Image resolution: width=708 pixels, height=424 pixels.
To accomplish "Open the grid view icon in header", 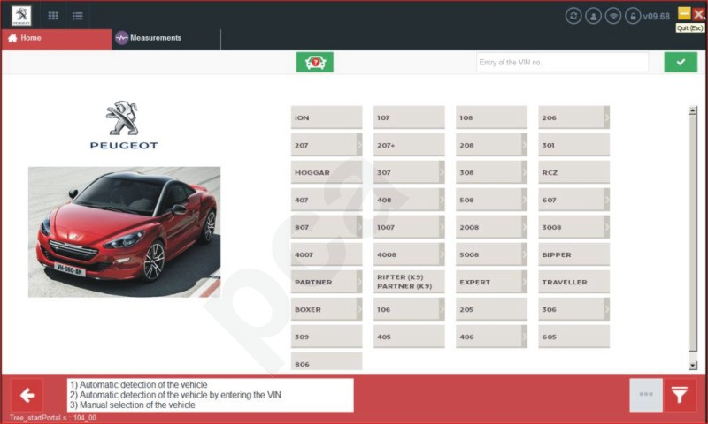I will tap(53, 16).
